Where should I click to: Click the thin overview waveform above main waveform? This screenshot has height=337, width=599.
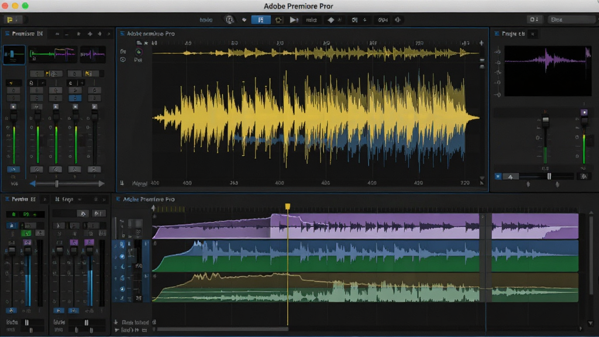[315, 53]
